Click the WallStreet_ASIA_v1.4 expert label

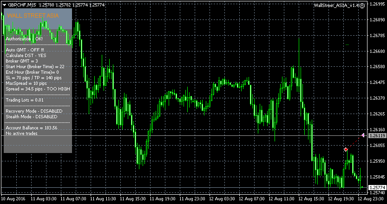coord(336,6)
